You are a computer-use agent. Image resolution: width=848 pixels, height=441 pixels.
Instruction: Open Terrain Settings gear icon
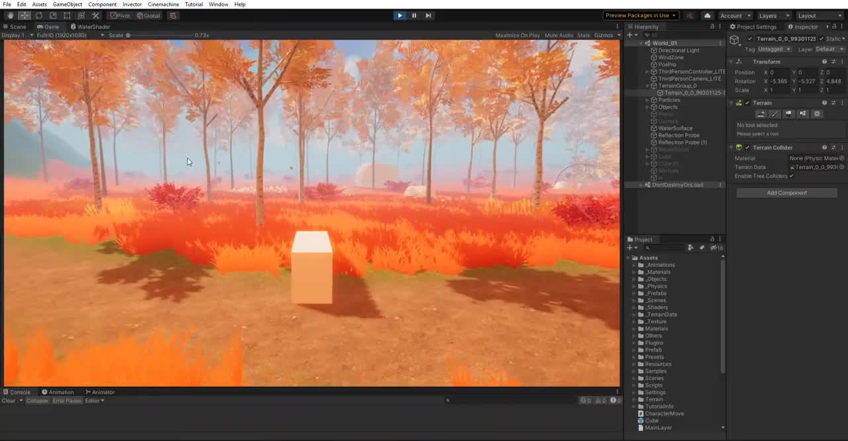(x=817, y=114)
